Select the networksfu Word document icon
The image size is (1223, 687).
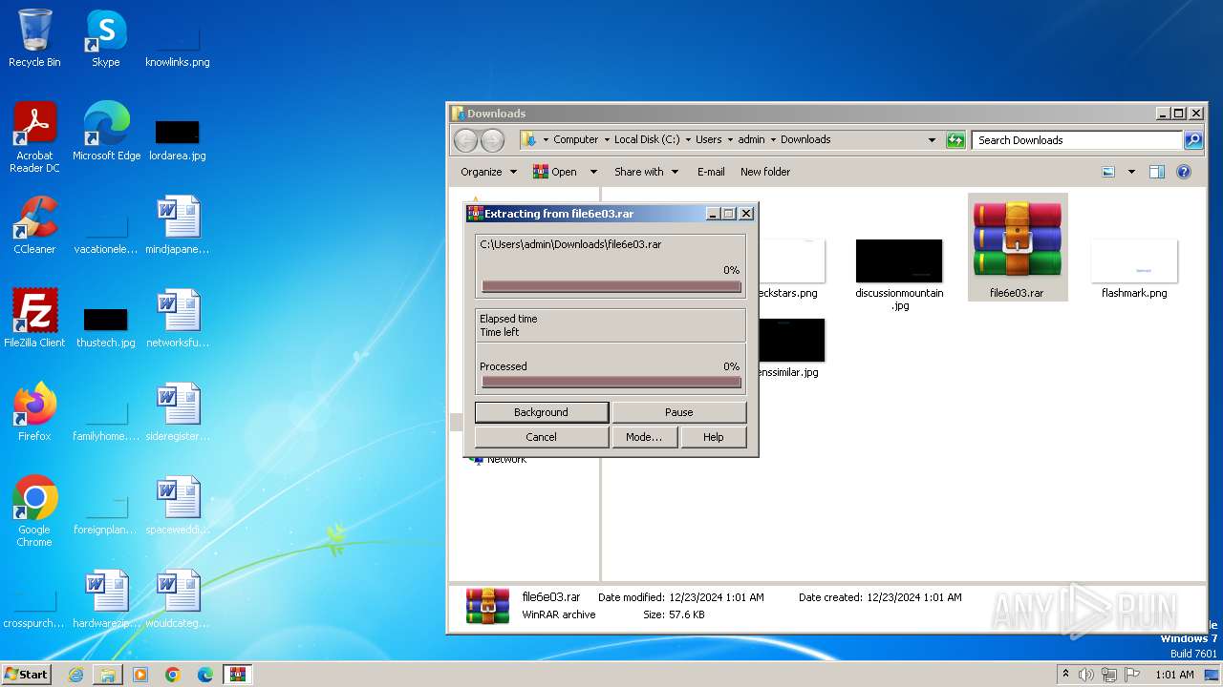tap(178, 319)
